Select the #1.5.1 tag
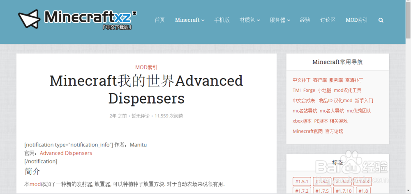The height and width of the screenshot is (194, 411). 302,181
